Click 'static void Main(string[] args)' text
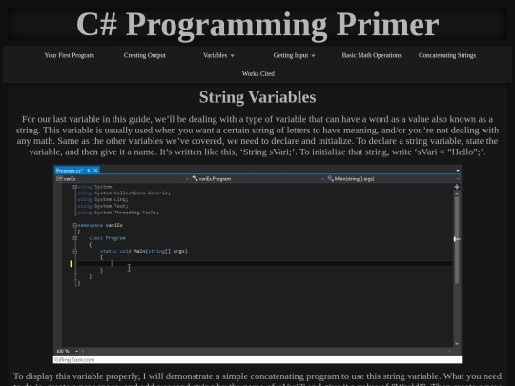Viewport: 515px width, 386px height. pyautogui.click(x=143, y=251)
